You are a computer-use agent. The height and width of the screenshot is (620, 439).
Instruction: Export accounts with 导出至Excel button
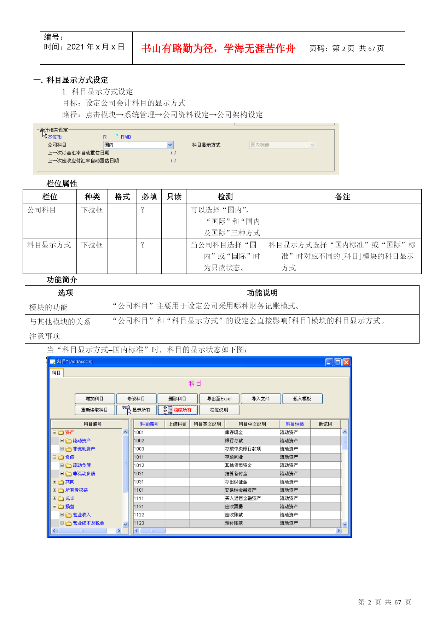[219, 399]
